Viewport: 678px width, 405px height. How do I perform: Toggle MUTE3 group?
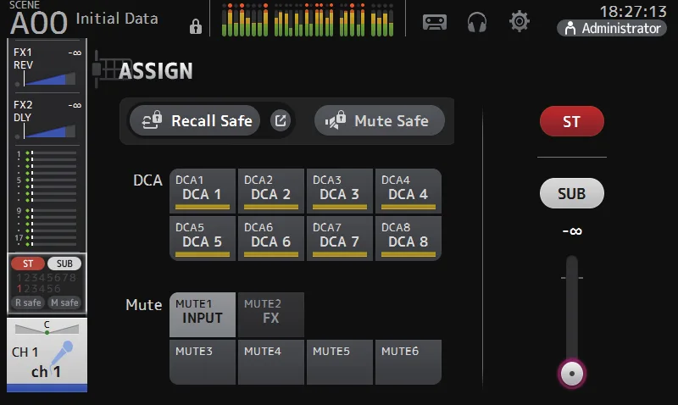(x=203, y=362)
